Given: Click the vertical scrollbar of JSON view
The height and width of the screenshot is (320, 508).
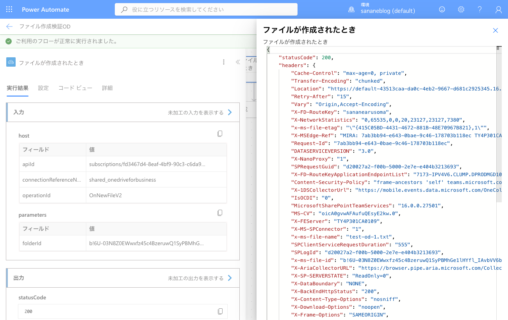Looking at the screenshot, I should click(x=499, y=125).
